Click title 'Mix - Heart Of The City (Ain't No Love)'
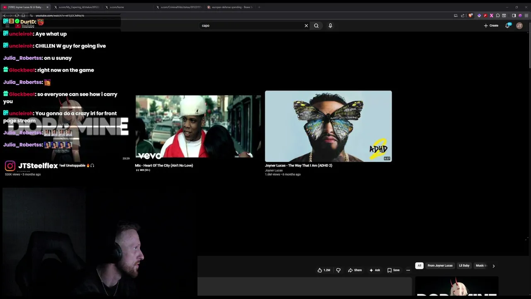The height and width of the screenshot is (299, 531). click(x=164, y=165)
